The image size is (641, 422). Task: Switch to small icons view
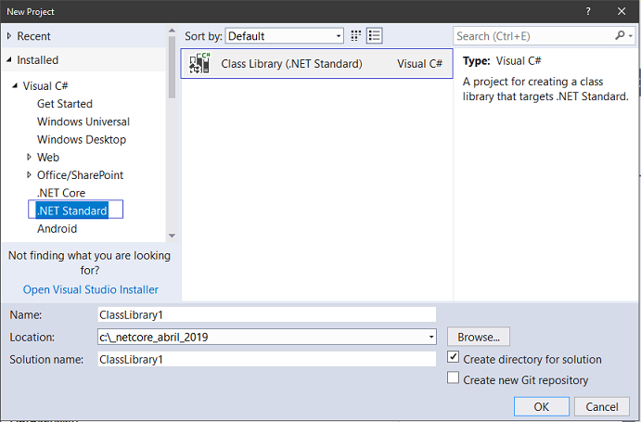click(x=355, y=36)
